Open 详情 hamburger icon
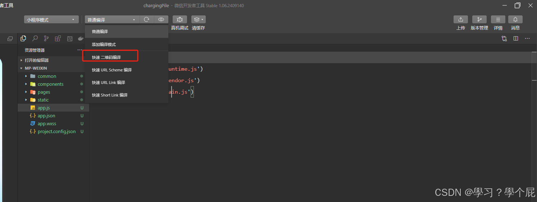This screenshot has height=202, width=537. coord(498,20)
